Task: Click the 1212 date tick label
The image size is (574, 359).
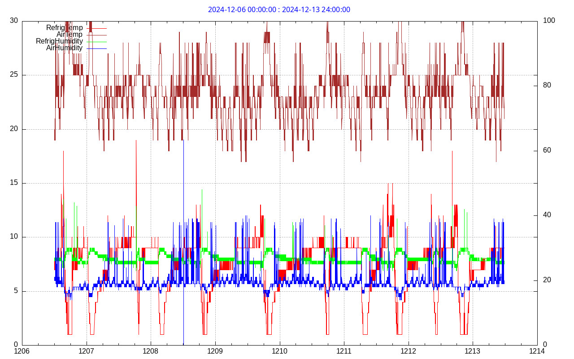Action: point(408,351)
